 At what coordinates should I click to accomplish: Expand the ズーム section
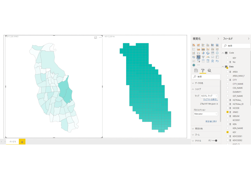[206, 135]
